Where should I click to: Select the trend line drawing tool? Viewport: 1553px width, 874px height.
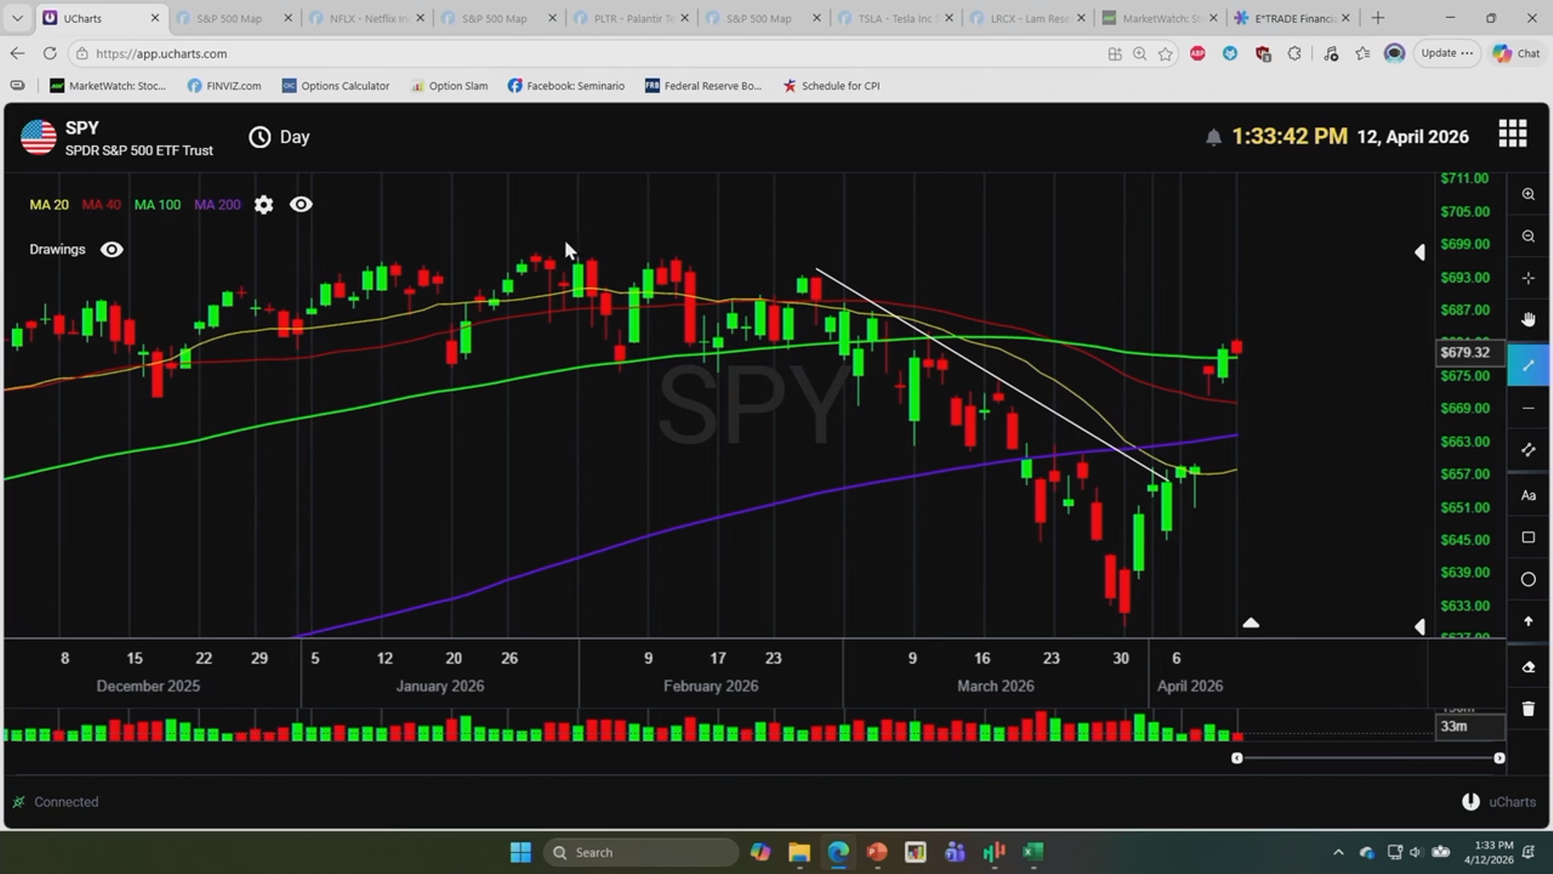1528,365
